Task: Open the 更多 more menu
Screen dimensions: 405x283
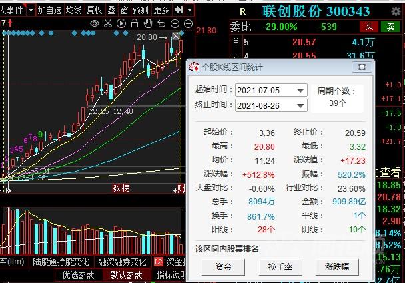Action: [x=161, y=10]
